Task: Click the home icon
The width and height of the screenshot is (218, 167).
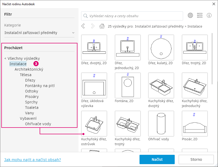Action: [102, 26]
